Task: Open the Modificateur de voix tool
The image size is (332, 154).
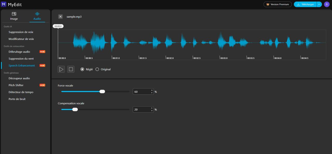Action: tap(21, 39)
